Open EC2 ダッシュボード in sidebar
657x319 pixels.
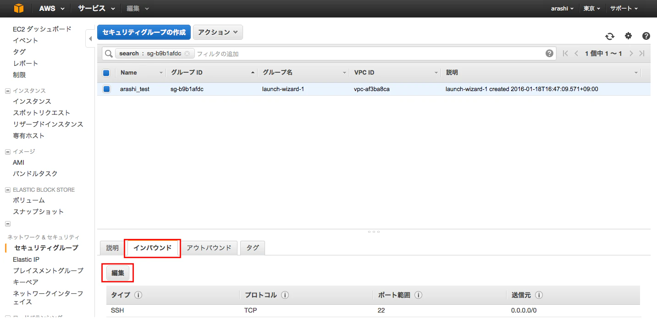(42, 29)
